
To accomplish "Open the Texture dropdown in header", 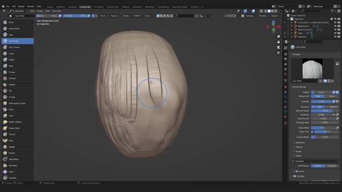I will click(115, 16).
